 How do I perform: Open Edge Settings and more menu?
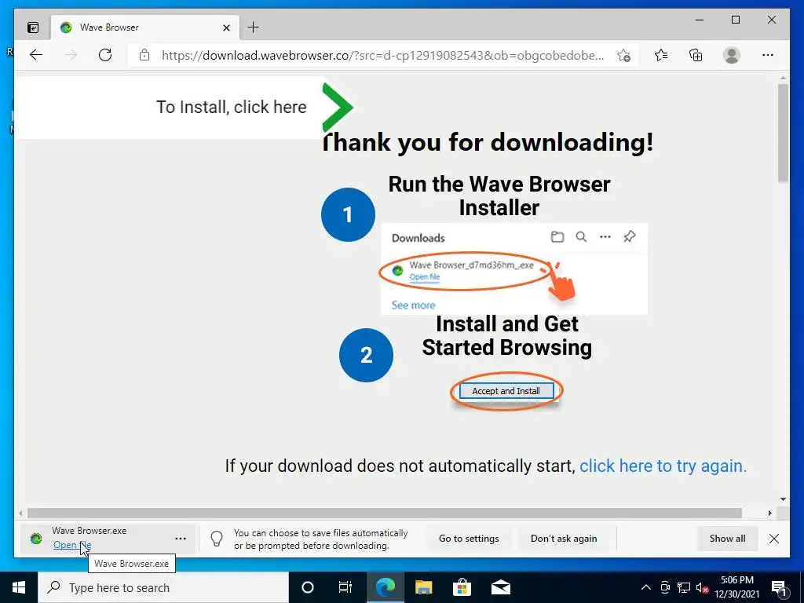(768, 55)
